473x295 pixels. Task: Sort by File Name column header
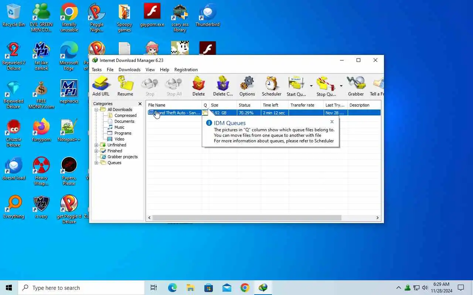coord(174,105)
